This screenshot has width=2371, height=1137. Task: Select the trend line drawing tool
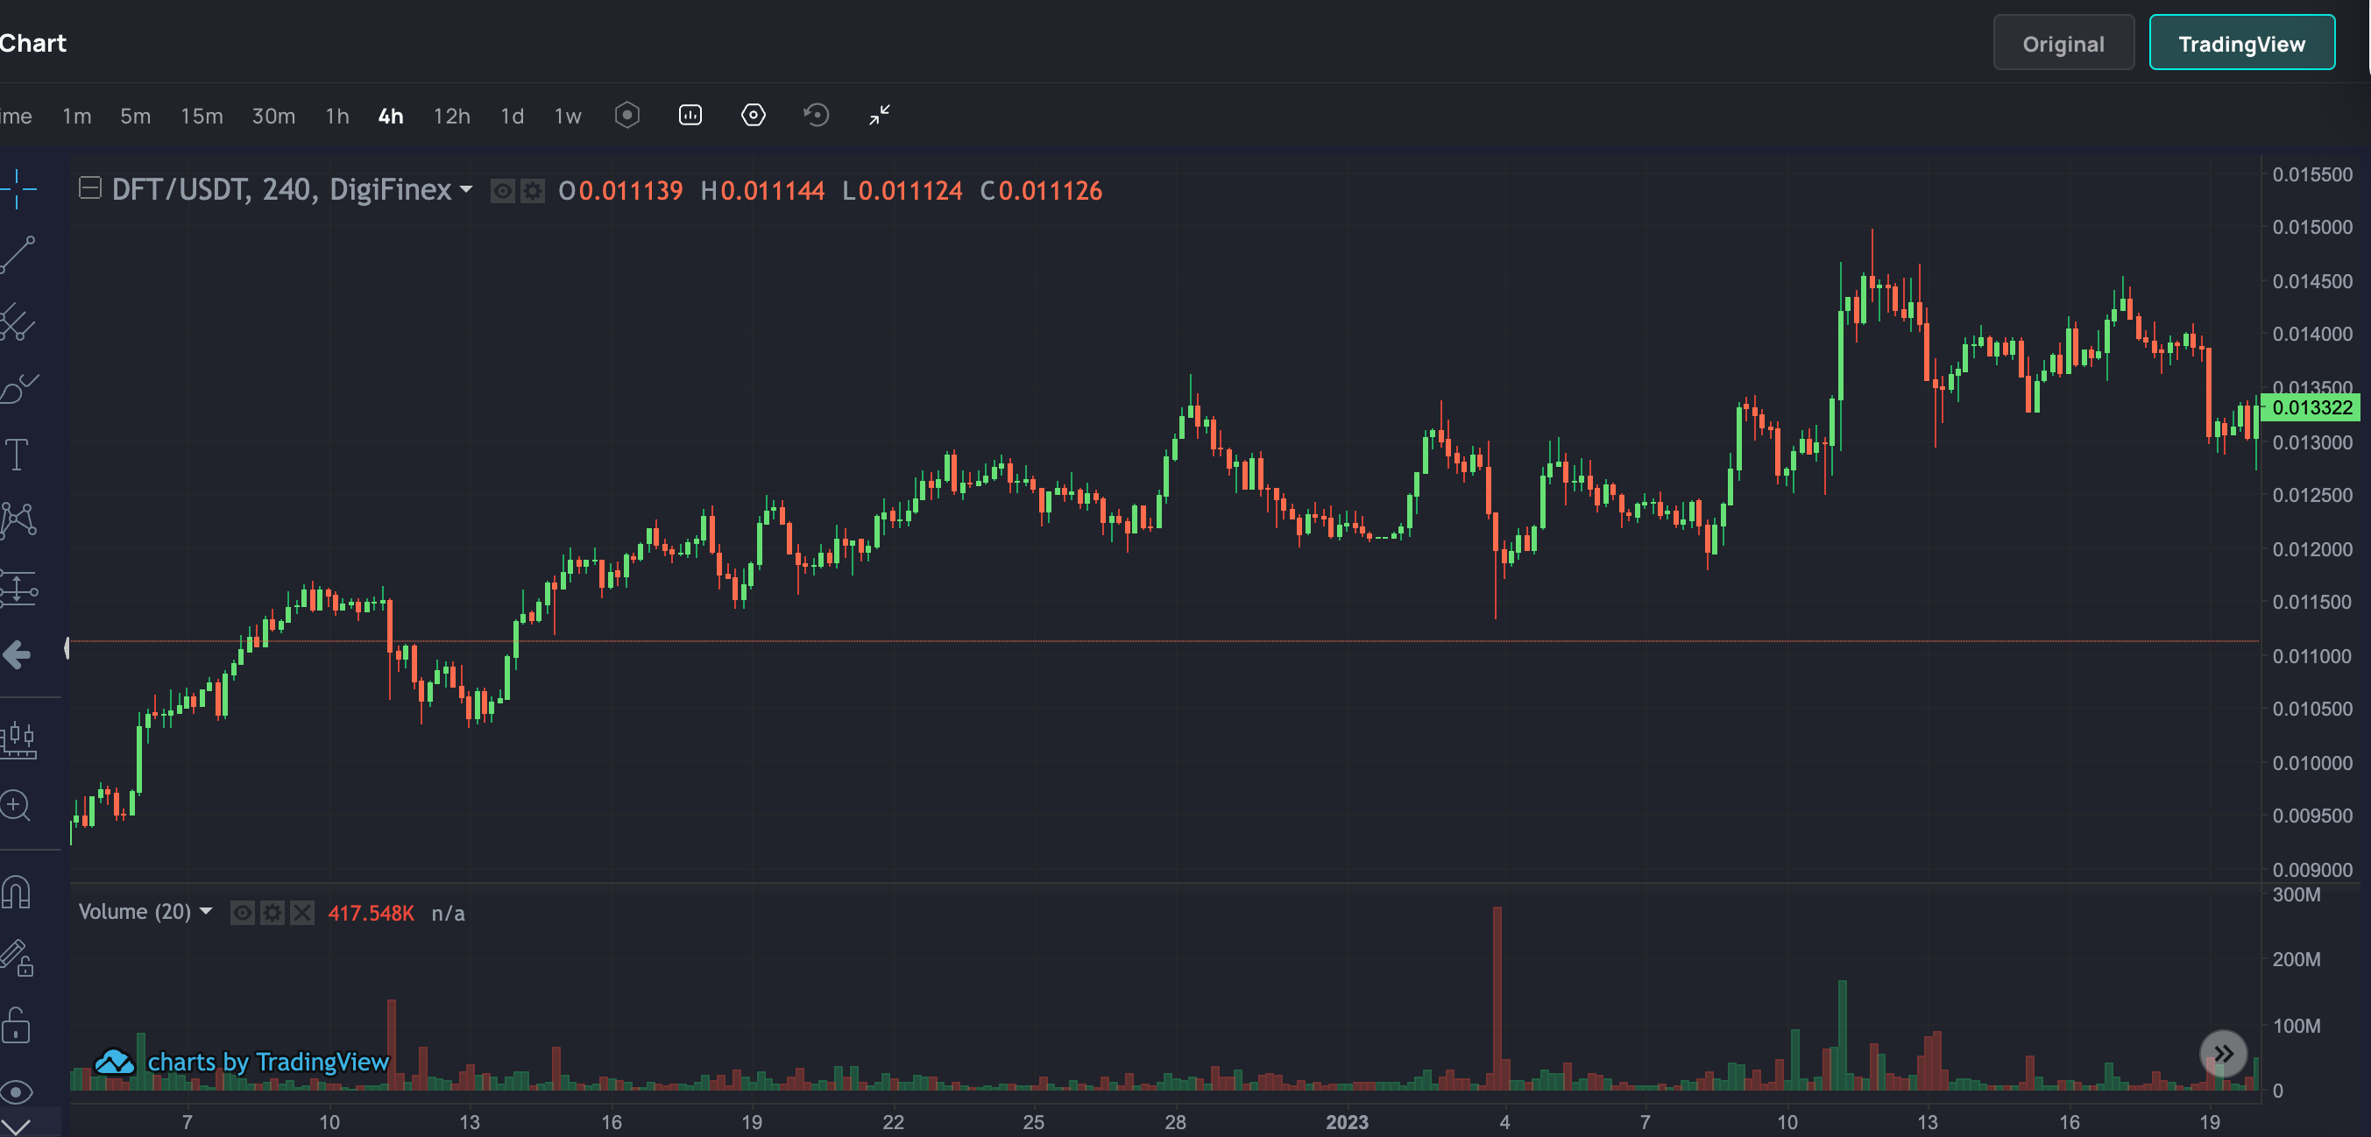[18, 255]
